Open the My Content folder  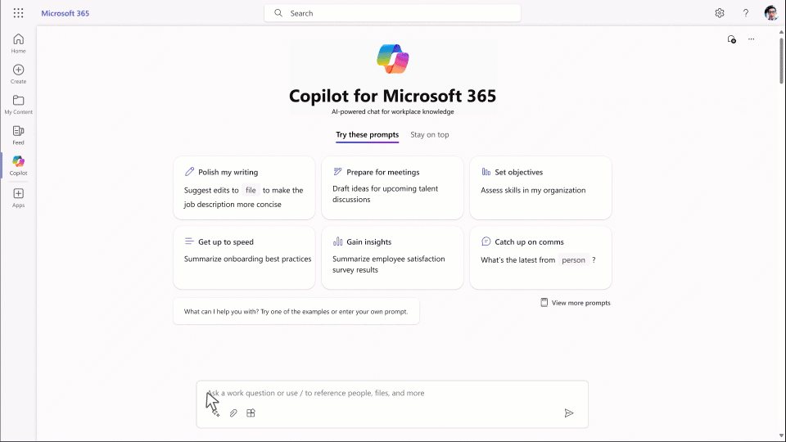pos(18,104)
